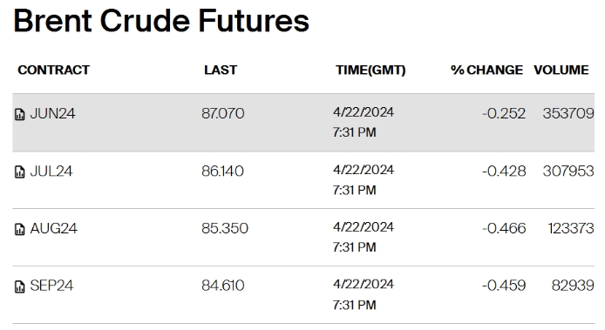
Task: Click the JUL24 percent change -0.428
Action: pyautogui.click(x=504, y=171)
